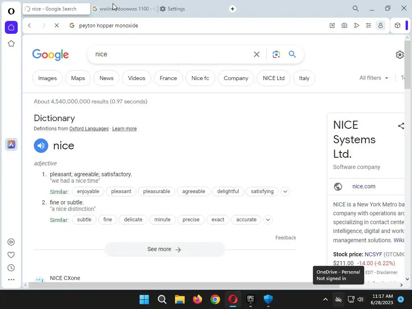Expand more synonyms after accurate
The width and height of the screenshot is (412, 309).
coord(268,220)
